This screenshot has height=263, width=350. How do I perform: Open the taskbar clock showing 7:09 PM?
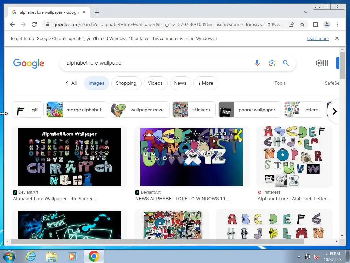coord(333,256)
